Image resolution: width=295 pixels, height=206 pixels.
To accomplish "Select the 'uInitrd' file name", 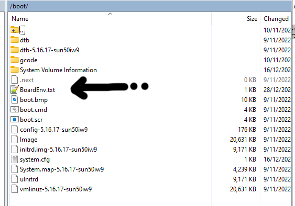I will click(x=29, y=179).
